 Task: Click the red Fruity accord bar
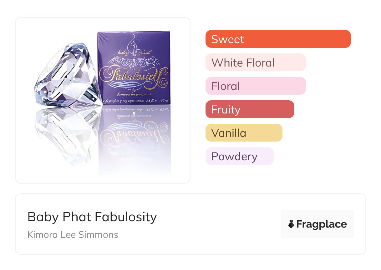point(250,109)
